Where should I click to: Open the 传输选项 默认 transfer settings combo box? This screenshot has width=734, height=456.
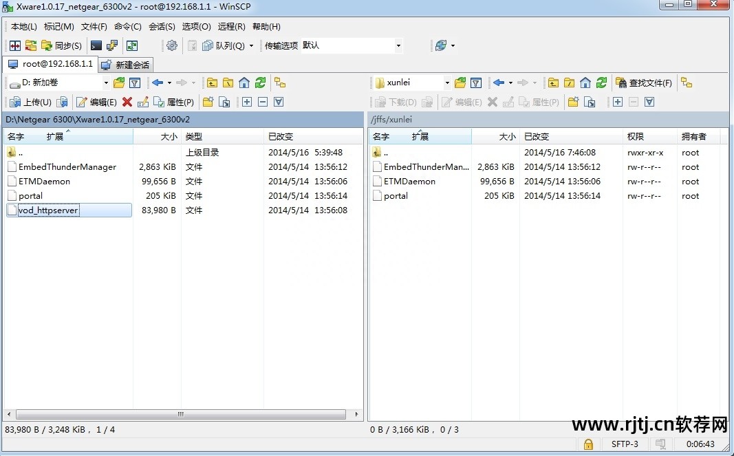[352, 45]
